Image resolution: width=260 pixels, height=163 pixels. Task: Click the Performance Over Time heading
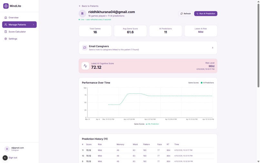click(96, 83)
